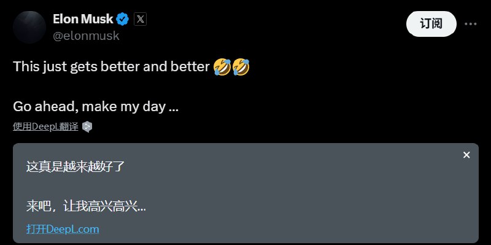Open Elon Musk's profile avatar
Image resolution: width=491 pixels, height=245 pixels.
(29, 27)
